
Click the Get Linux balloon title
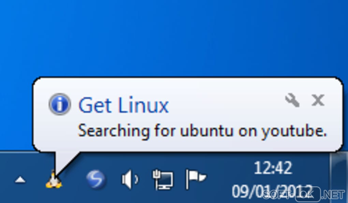pos(124,105)
